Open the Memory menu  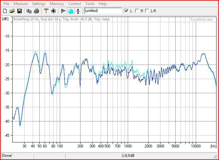click(x=57, y=4)
